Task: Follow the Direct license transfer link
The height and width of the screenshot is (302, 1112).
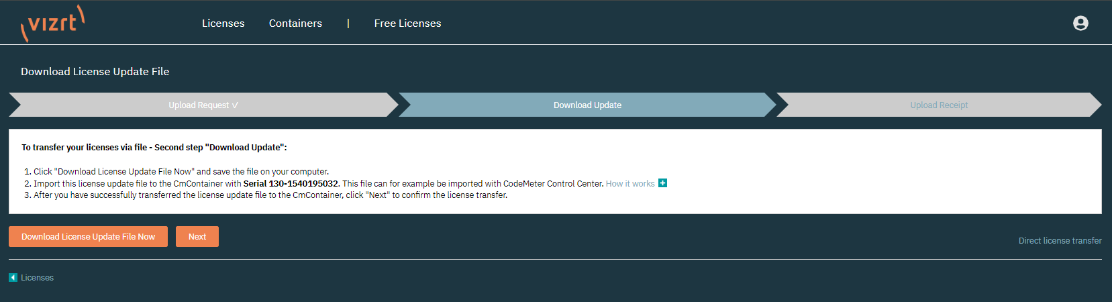Action: 1060,241
